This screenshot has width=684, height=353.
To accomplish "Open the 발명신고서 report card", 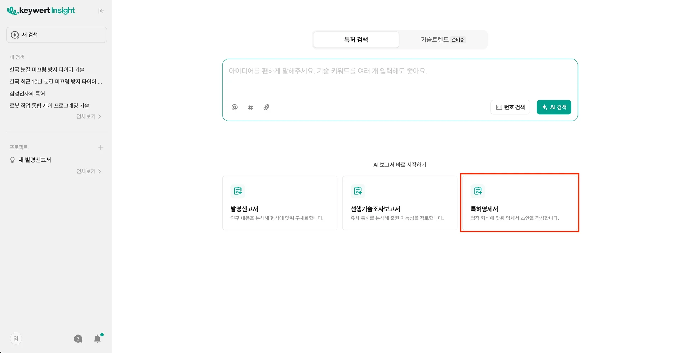I will (x=280, y=203).
